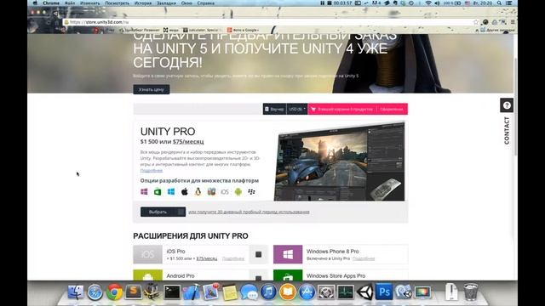The width and height of the screenshot is (545, 306).
Task: Open iBooks from the Dock
Action: (288, 292)
